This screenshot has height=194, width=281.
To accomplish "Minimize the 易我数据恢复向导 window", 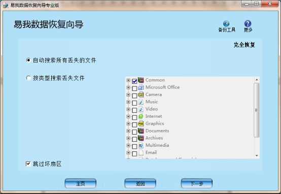I will click(247, 4).
